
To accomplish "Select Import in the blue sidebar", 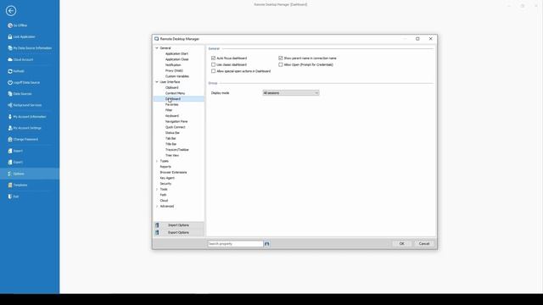I will click(x=15, y=151).
